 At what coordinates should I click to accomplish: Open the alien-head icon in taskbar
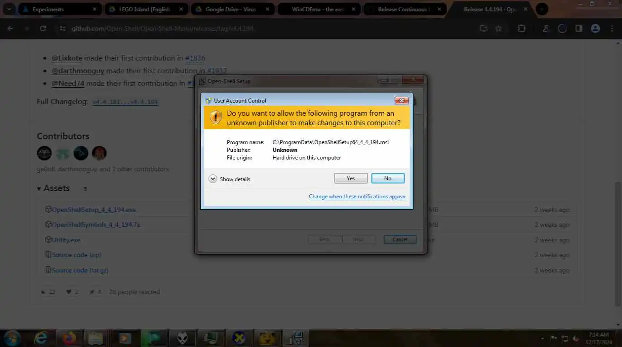pos(183,338)
